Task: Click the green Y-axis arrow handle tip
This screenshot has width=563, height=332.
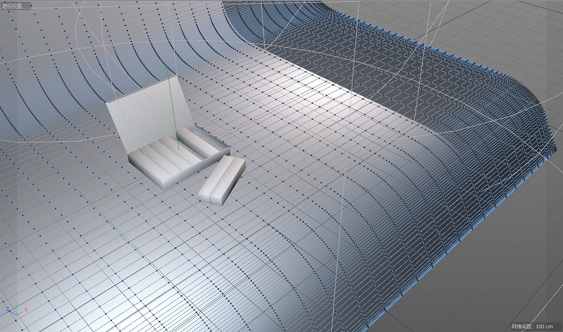Action: click(x=167, y=68)
